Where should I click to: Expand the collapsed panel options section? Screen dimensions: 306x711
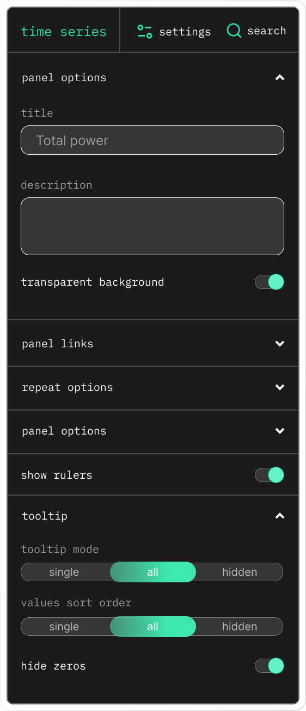(280, 431)
